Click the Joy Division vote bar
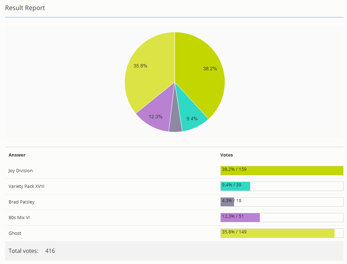 282,171
